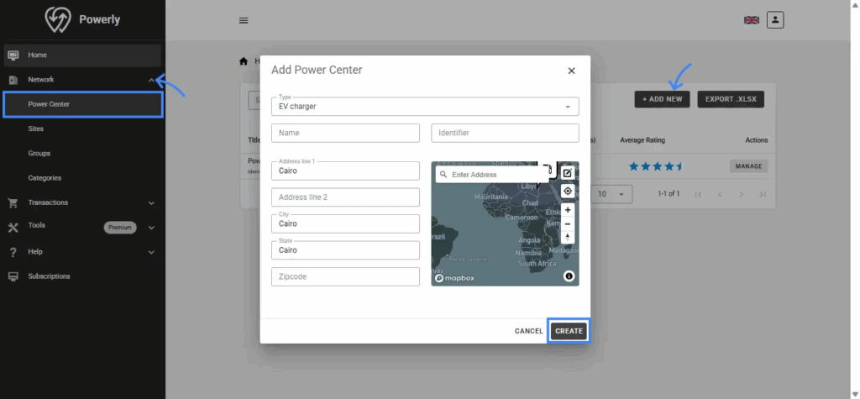The height and width of the screenshot is (399, 860).
Task: Expand the Transactions sidebar menu
Action: (151, 202)
